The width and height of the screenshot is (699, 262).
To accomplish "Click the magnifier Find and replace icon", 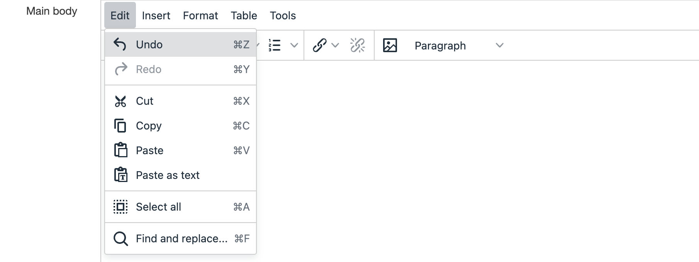I will click(x=120, y=238).
